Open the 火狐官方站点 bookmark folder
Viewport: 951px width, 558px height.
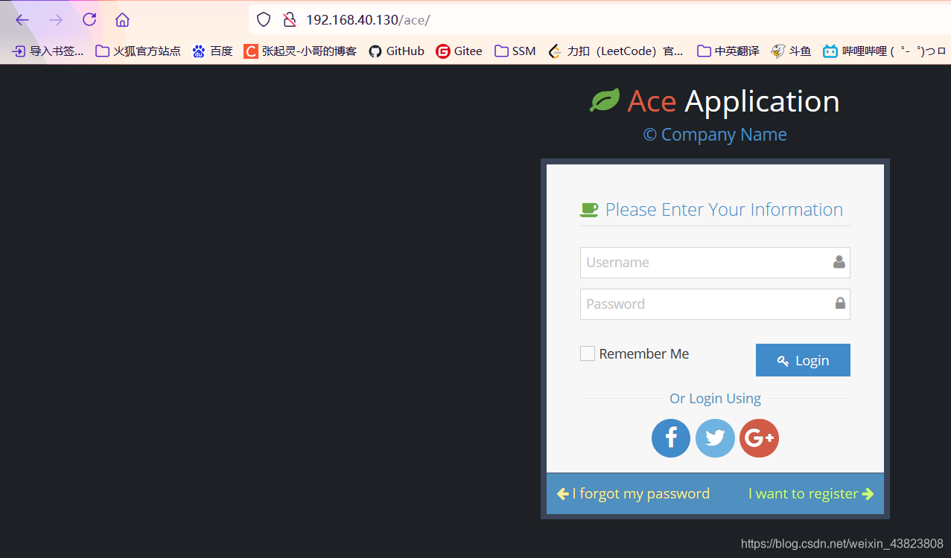click(138, 51)
